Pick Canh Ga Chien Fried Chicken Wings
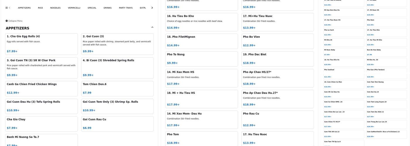 click(x=41, y=88)
